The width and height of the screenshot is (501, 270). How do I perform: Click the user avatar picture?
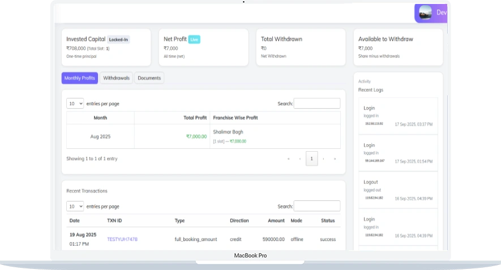pos(425,12)
